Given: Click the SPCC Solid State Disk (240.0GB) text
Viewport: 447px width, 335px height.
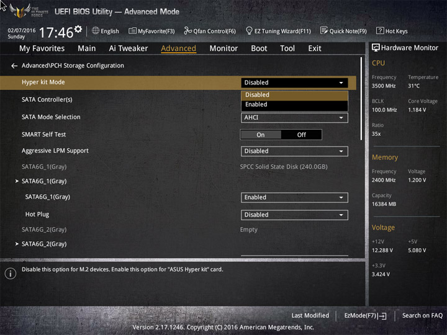Looking at the screenshot, I should [284, 167].
